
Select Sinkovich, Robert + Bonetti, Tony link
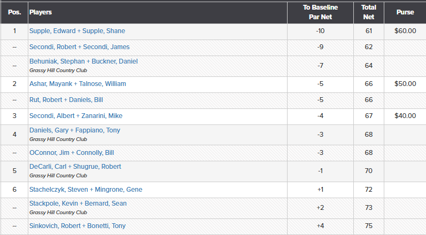(78, 226)
